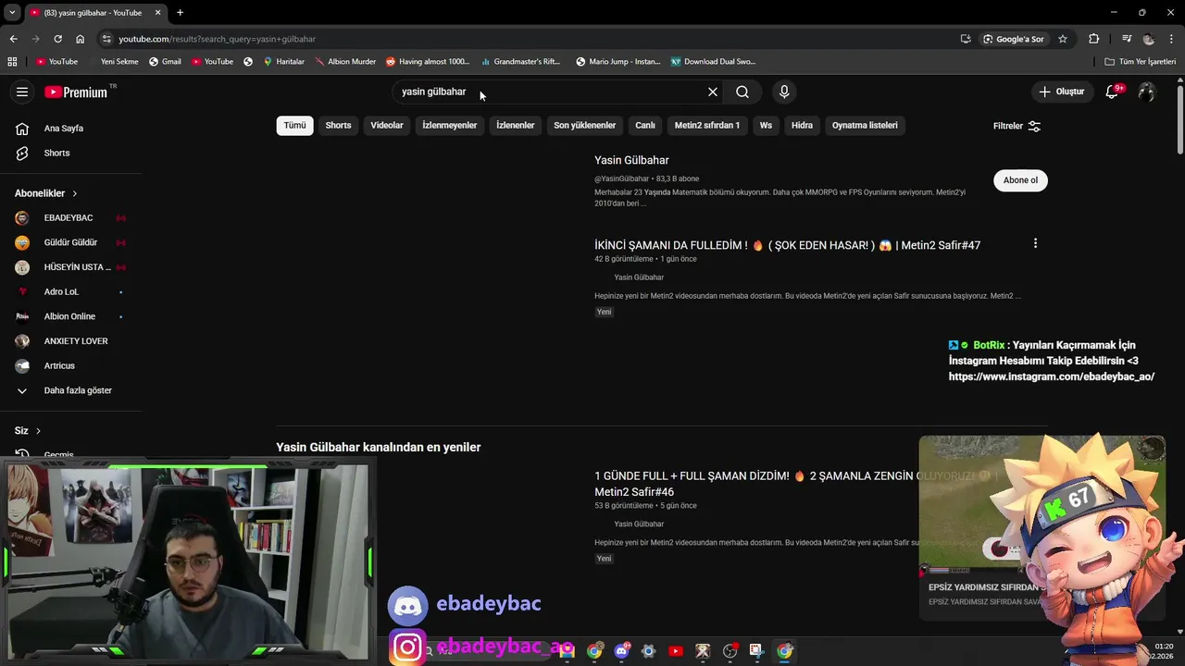Viewport: 1185px width, 666px height.
Task: Open a new browser tab
Action: pos(180,12)
